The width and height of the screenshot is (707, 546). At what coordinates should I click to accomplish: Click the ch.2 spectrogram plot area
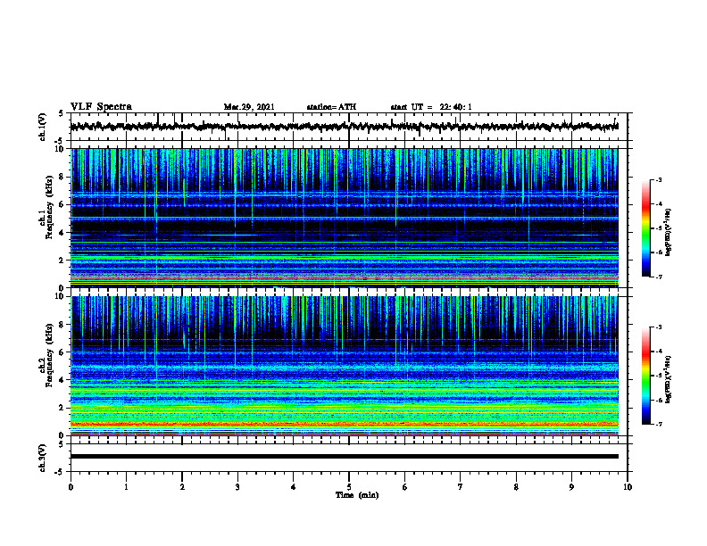point(344,366)
